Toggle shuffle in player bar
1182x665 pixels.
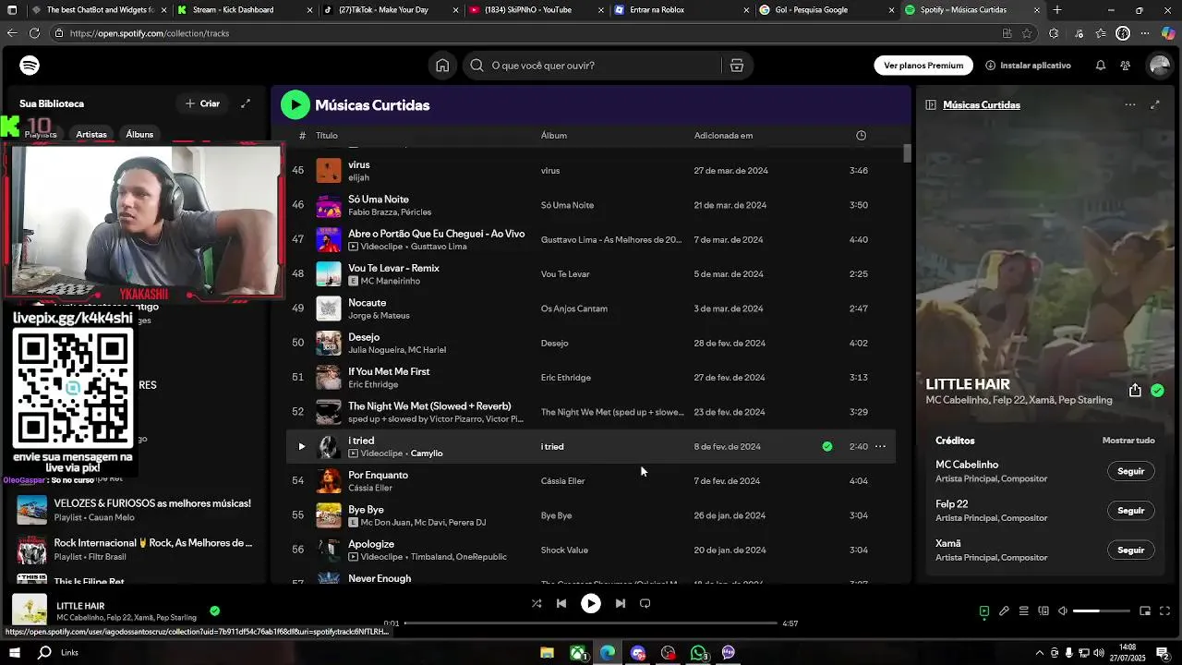537,604
